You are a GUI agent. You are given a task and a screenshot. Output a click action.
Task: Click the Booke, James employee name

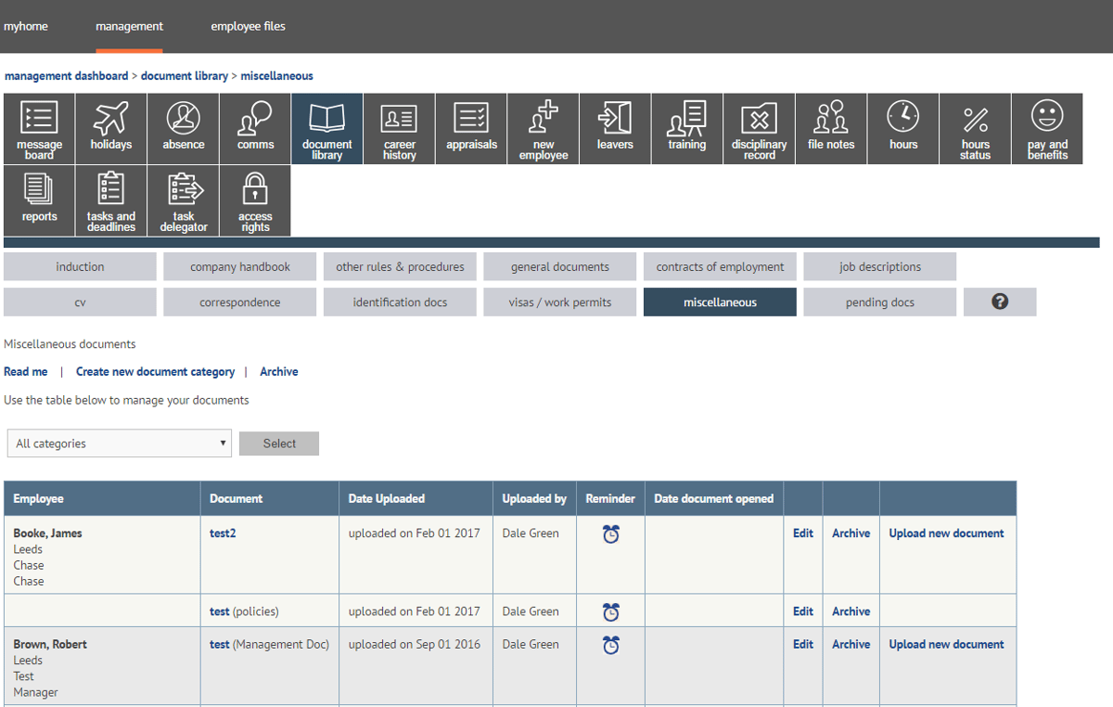47,533
